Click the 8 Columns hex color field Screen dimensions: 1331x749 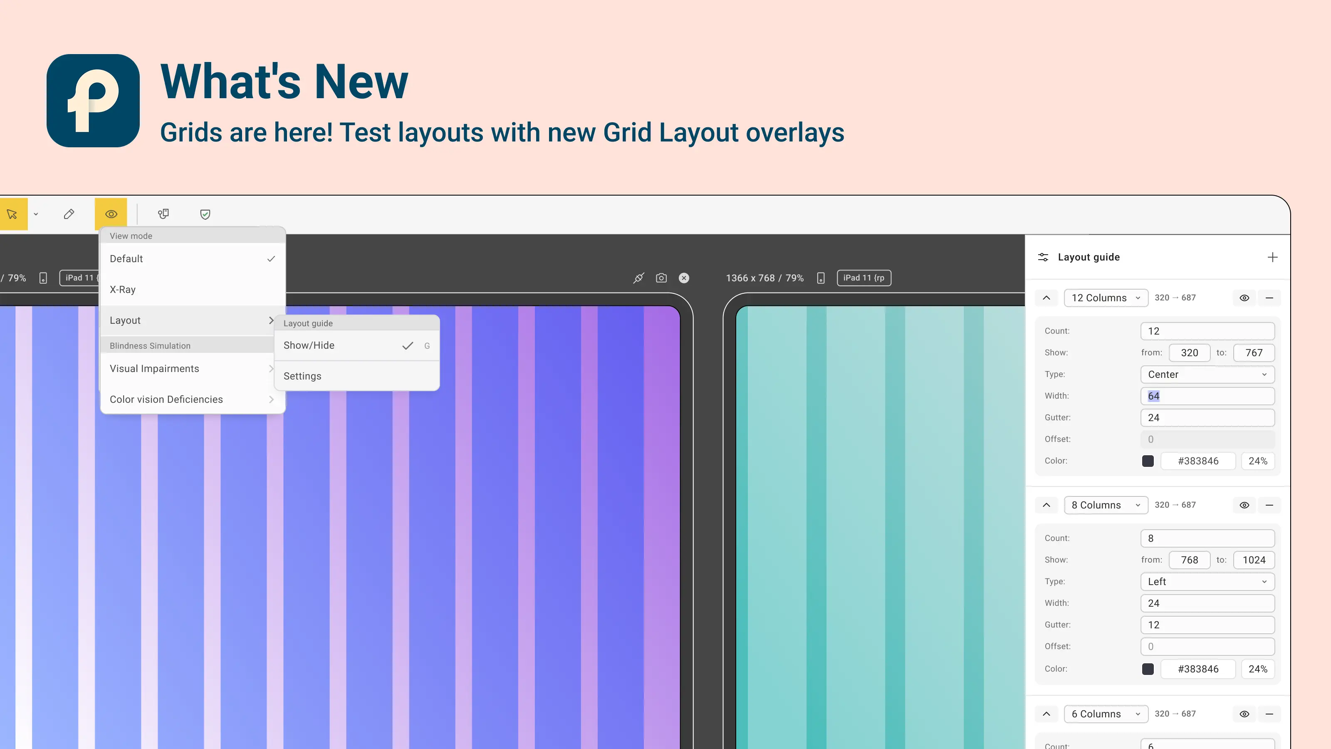pos(1198,670)
